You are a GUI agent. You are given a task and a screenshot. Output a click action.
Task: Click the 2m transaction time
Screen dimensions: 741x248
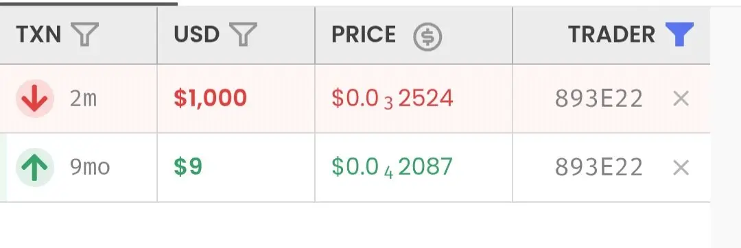[83, 99]
